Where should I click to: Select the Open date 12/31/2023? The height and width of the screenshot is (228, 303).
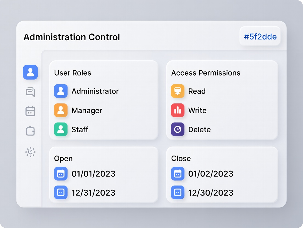pyautogui.click(x=93, y=193)
